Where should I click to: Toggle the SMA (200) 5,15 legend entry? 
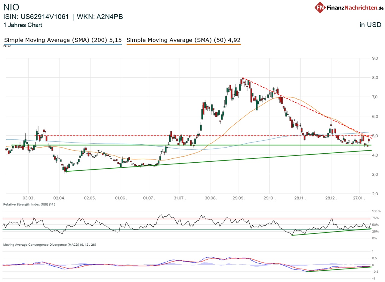pyautogui.click(x=63, y=40)
